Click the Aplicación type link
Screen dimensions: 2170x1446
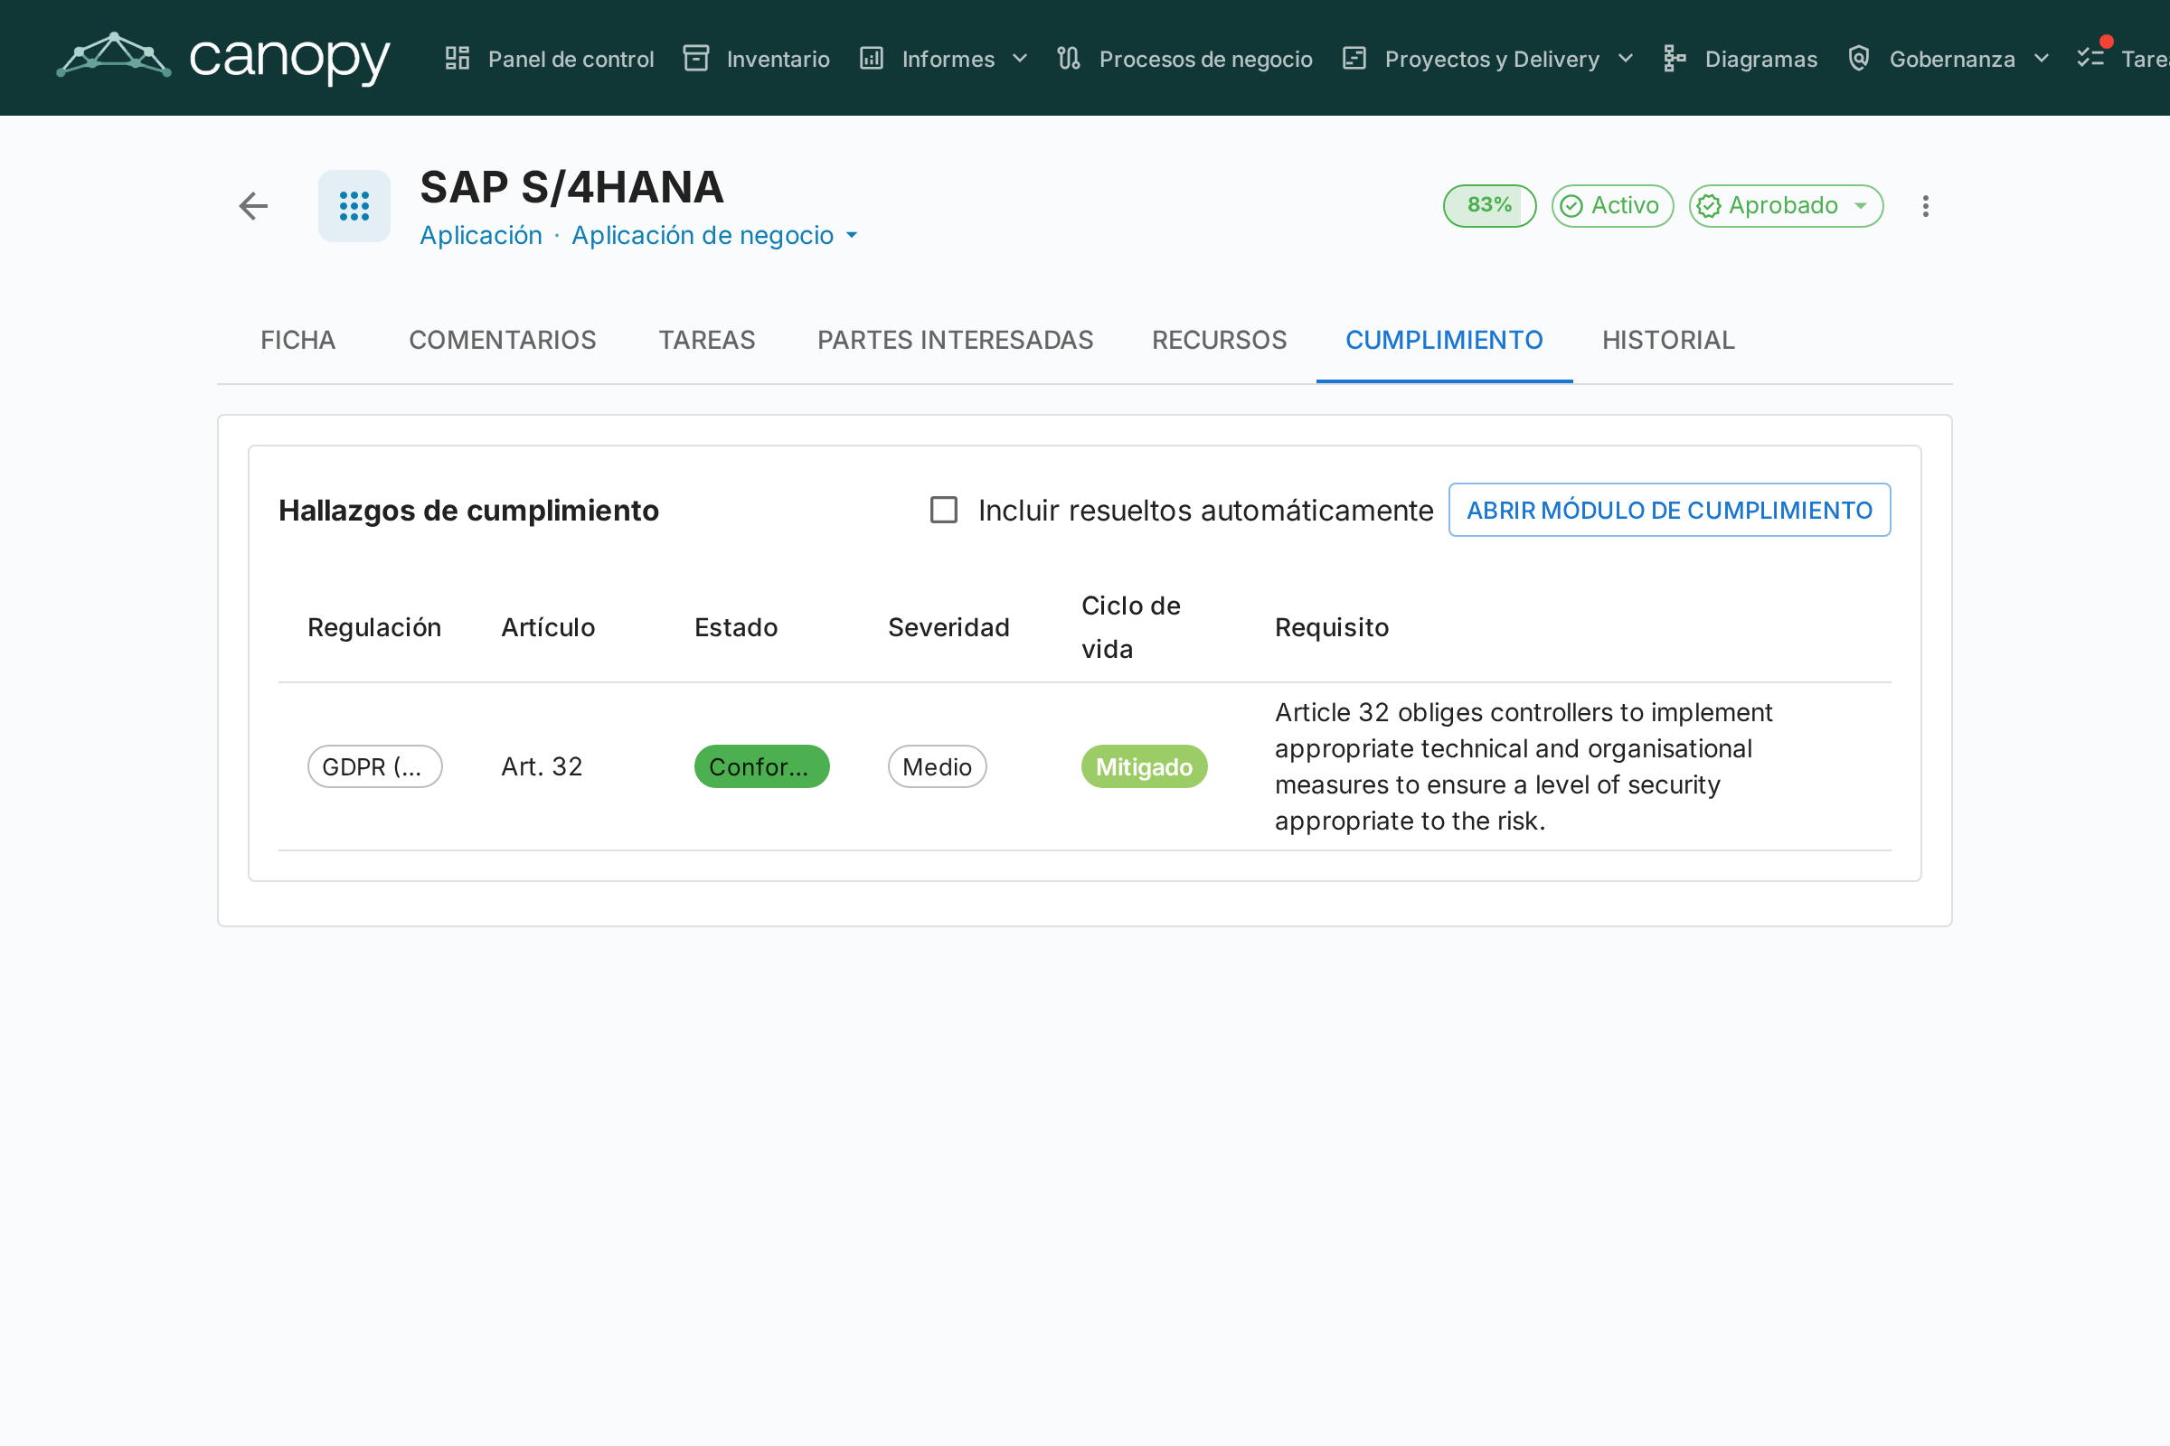point(481,235)
